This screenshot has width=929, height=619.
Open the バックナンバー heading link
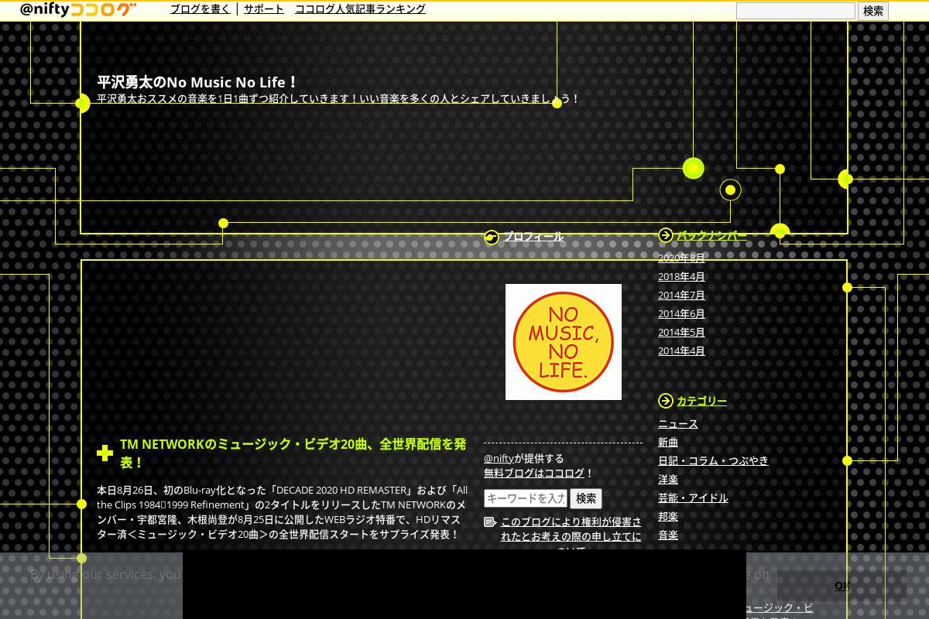711,235
